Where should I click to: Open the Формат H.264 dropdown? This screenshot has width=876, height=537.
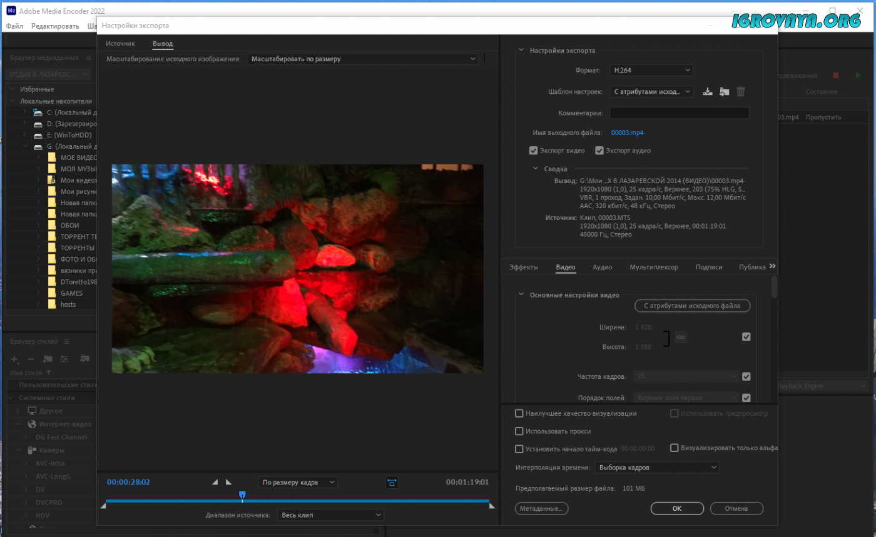(651, 71)
